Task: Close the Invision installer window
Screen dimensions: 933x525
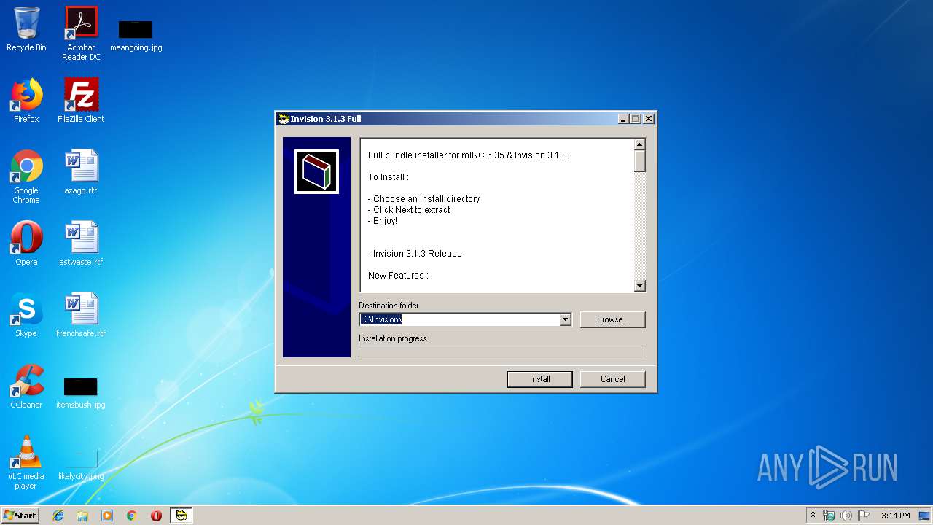Action: tap(649, 119)
